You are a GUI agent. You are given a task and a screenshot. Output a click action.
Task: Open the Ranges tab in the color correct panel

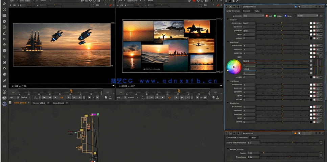tap(247, 11)
